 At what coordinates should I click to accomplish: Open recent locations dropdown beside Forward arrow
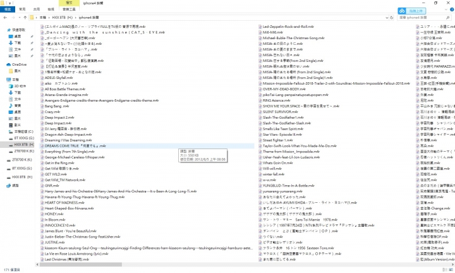coord(19,18)
